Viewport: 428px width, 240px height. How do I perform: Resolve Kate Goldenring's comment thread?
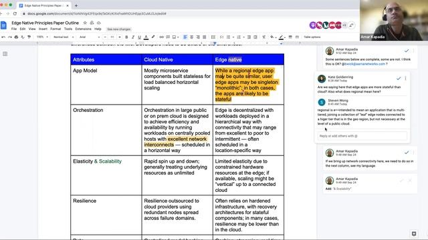pyautogui.click(x=399, y=79)
